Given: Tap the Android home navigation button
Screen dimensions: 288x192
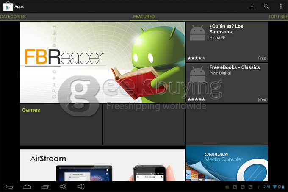Looking at the screenshot, I should 27,187.
